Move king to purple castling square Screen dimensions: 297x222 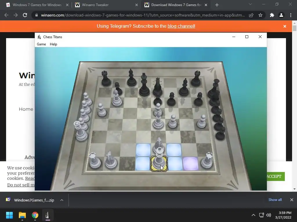[x=191, y=164]
